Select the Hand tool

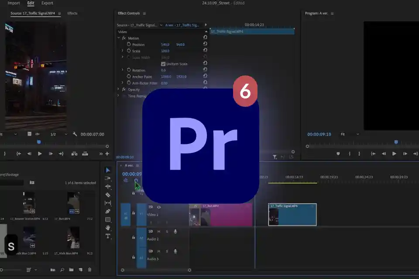tap(108, 228)
